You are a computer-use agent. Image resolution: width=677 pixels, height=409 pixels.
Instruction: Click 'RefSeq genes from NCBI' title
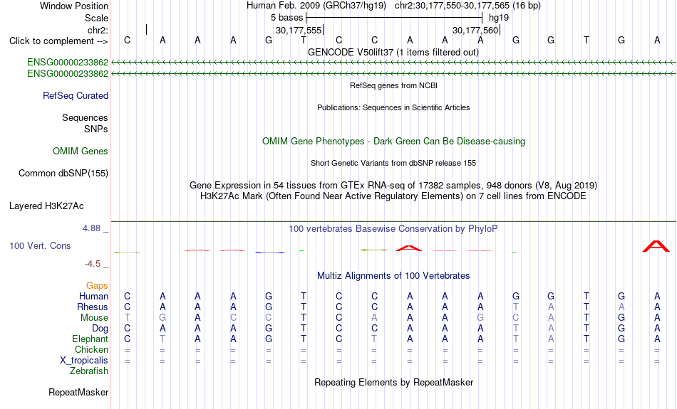pyautogui.click(x=393, y=85)
